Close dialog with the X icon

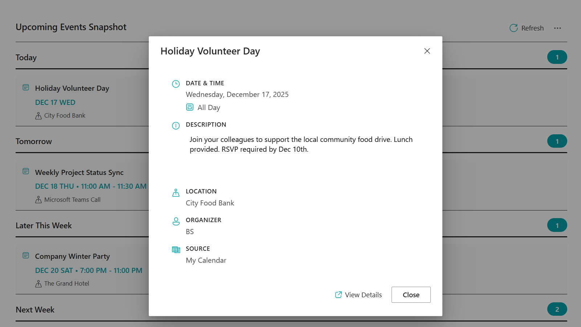427,51
